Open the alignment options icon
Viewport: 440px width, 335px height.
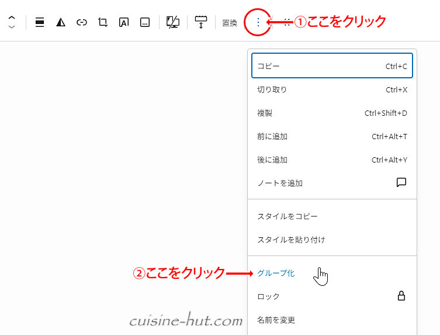pos(40,22)
